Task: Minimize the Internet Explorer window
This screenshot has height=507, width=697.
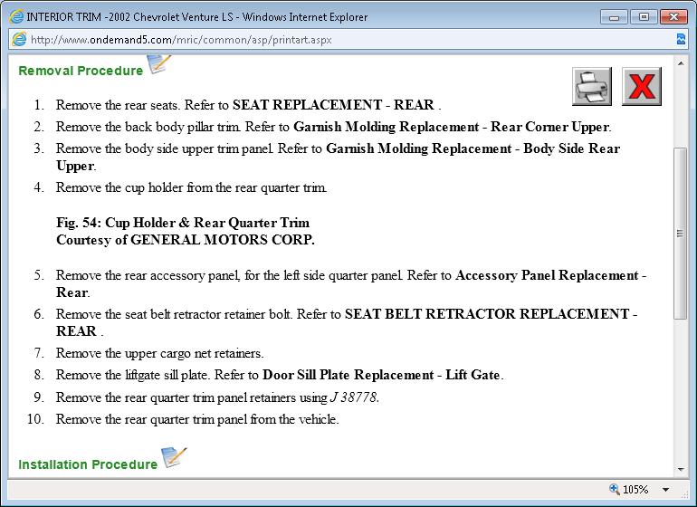Action: [615, 17]
